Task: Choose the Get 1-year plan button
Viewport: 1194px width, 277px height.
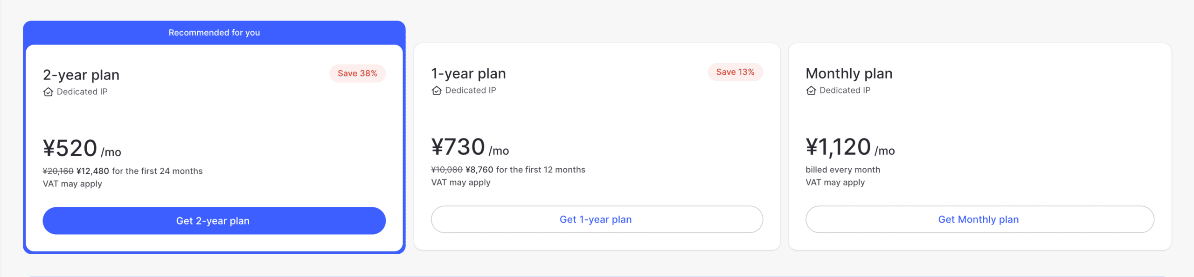Action: click(x=597, y=219)
